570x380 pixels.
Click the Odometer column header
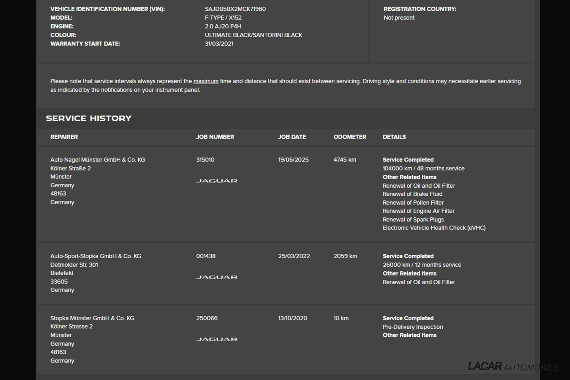point(350,137)
